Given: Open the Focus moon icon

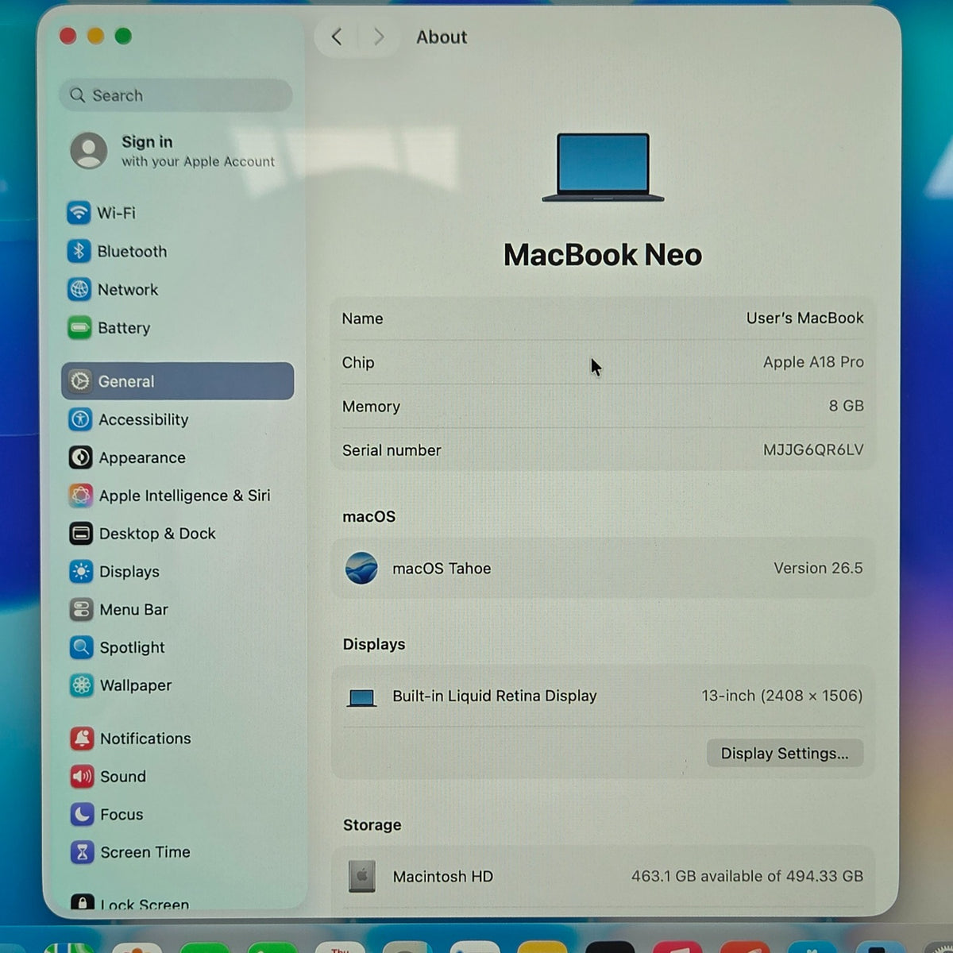Looking at the screenshot, I should [x=83, y=814].
